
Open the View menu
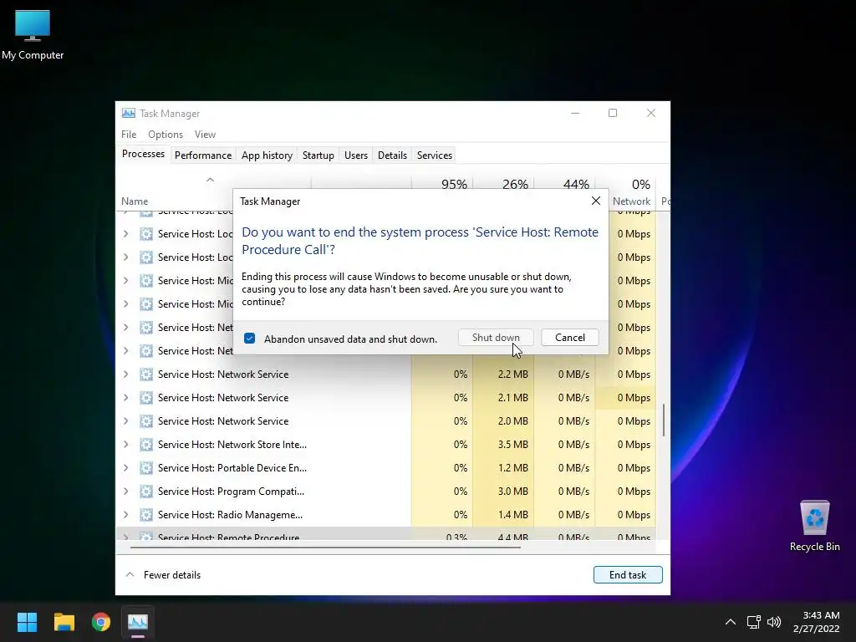pyautogui.click(x=206, y=135)
